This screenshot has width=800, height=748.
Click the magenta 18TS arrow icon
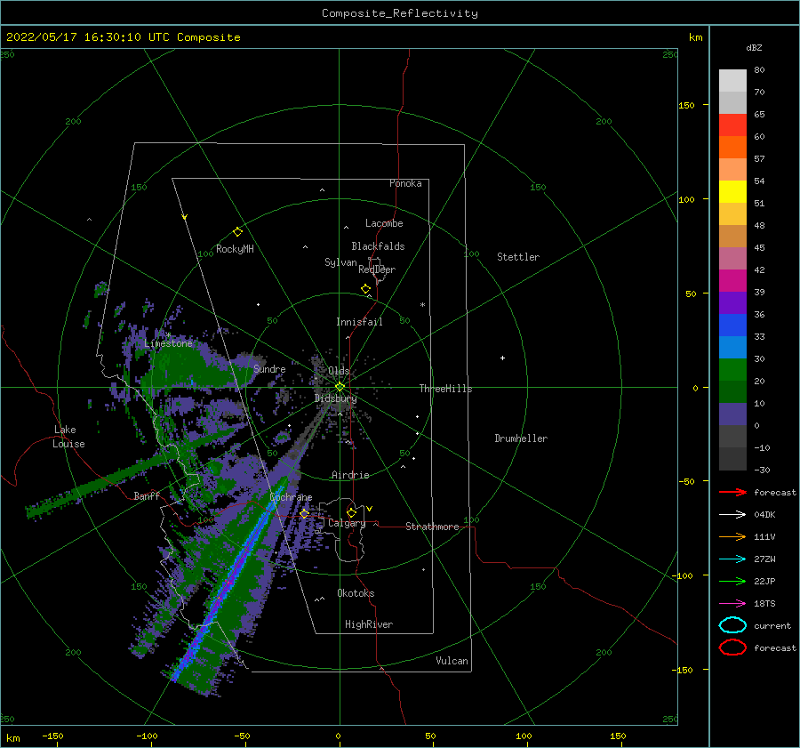732,604
